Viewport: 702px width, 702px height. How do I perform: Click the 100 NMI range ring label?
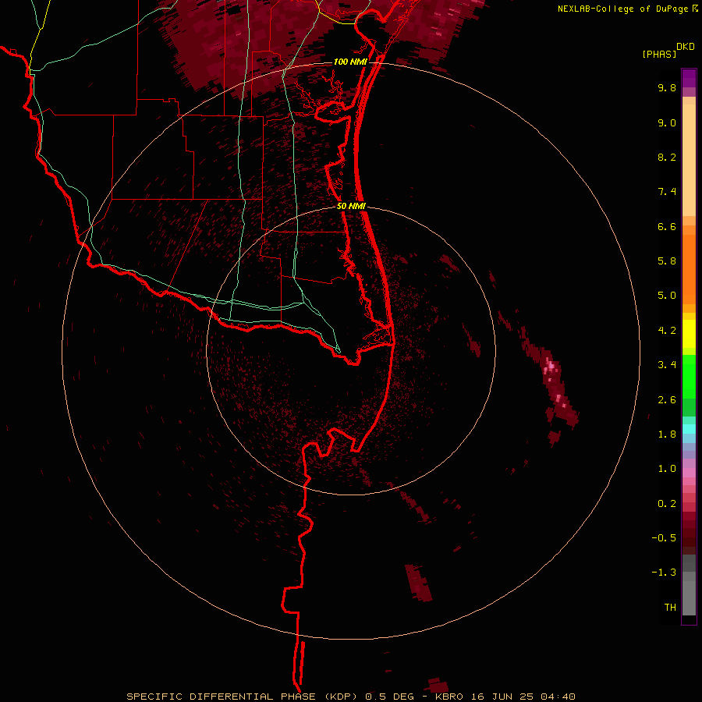(350, 62)
